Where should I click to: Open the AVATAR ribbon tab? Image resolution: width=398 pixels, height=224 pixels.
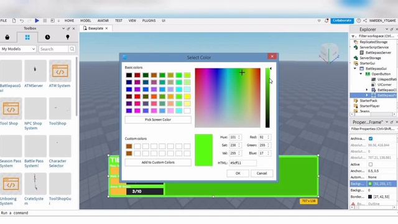click(x=103, y=21)
